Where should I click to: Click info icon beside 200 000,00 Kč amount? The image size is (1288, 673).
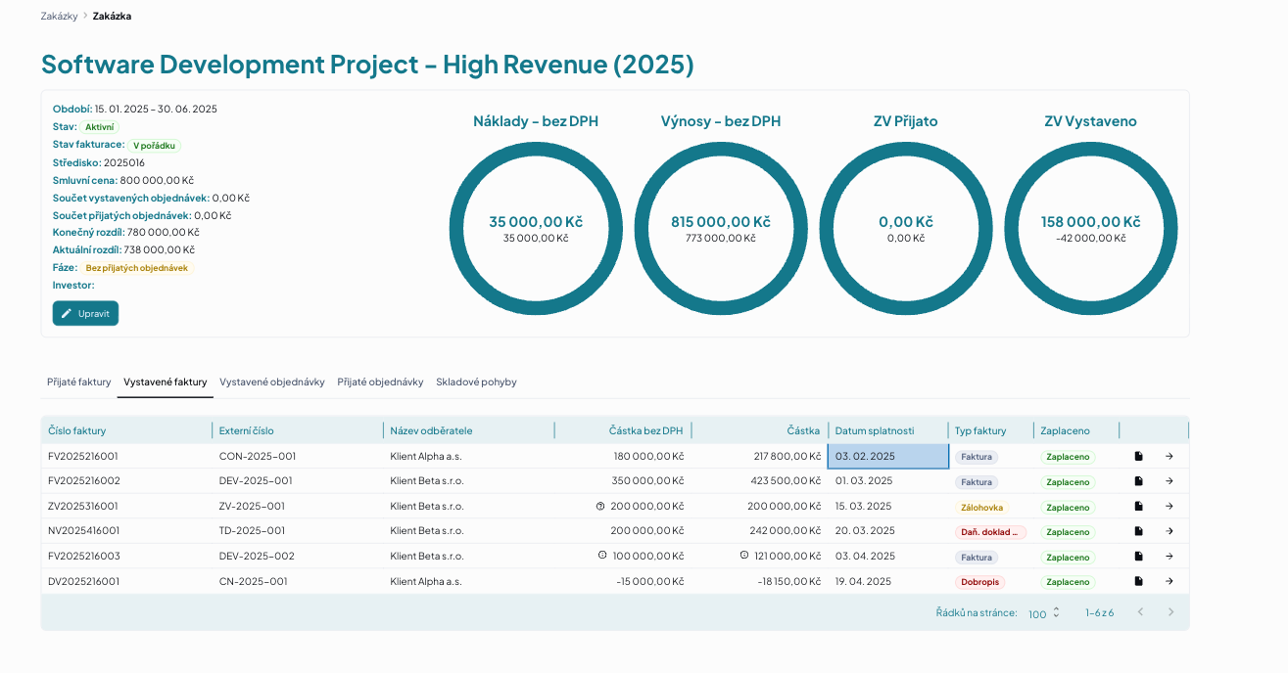(600, 507)
